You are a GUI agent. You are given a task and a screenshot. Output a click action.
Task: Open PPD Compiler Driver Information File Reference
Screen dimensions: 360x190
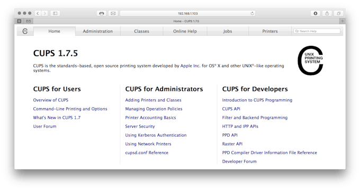[269, 153]
